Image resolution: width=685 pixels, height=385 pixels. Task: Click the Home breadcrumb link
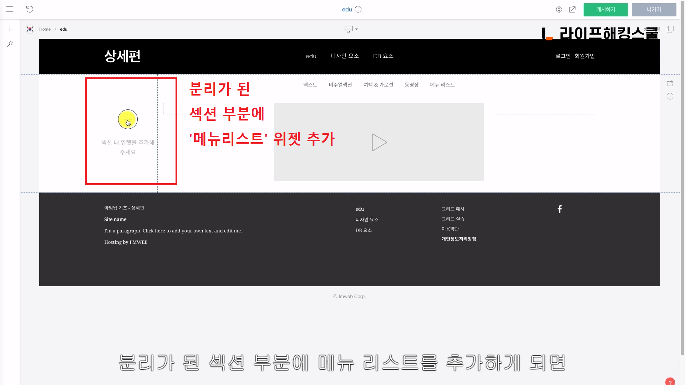[45, 29]
